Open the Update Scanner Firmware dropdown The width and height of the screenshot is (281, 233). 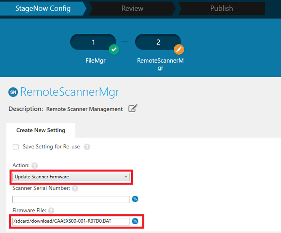71,177
